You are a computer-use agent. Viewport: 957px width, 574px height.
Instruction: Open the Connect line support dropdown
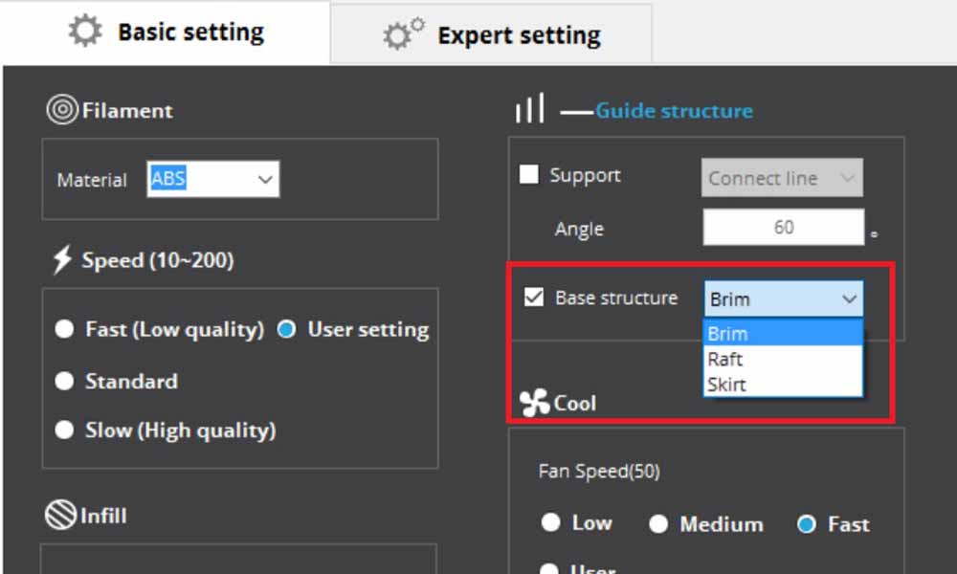[x=782, y=178]
